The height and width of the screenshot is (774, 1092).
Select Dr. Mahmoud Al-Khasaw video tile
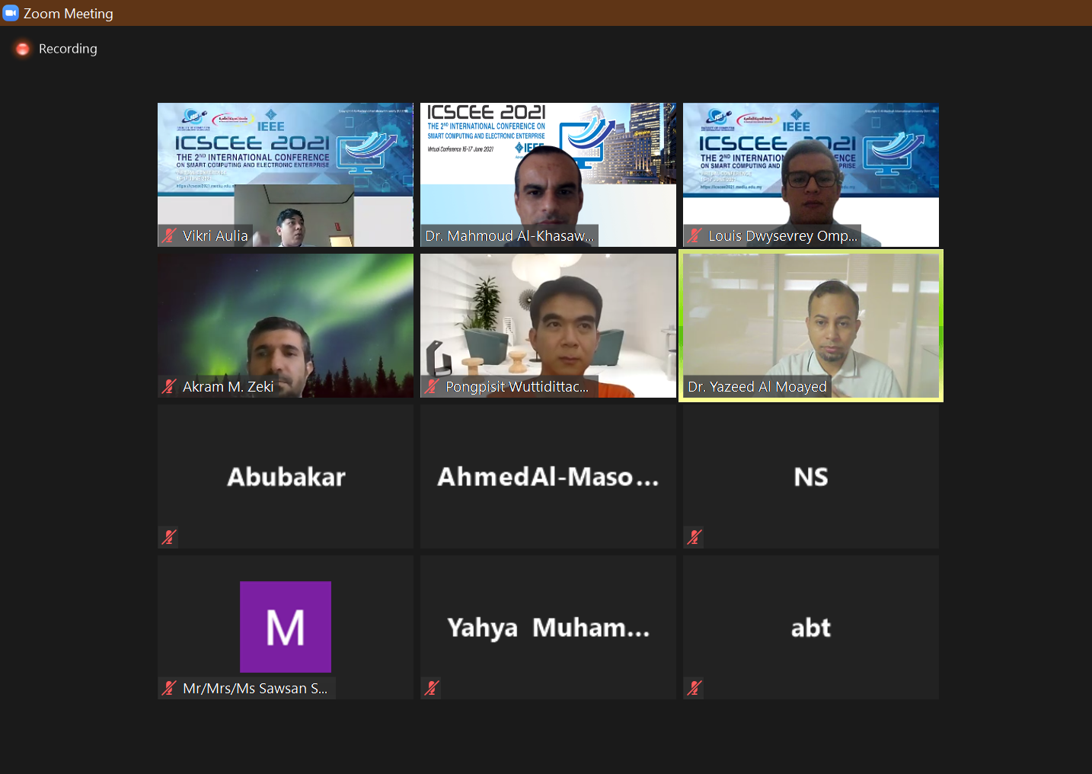pos(548,174)
